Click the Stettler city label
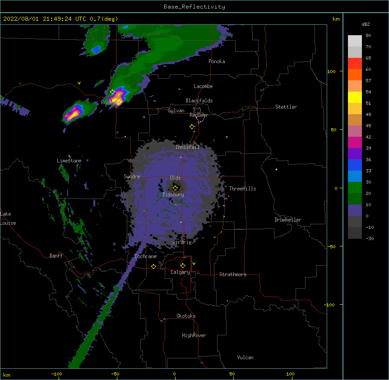The image size is (389, 380). click(286, 107)
